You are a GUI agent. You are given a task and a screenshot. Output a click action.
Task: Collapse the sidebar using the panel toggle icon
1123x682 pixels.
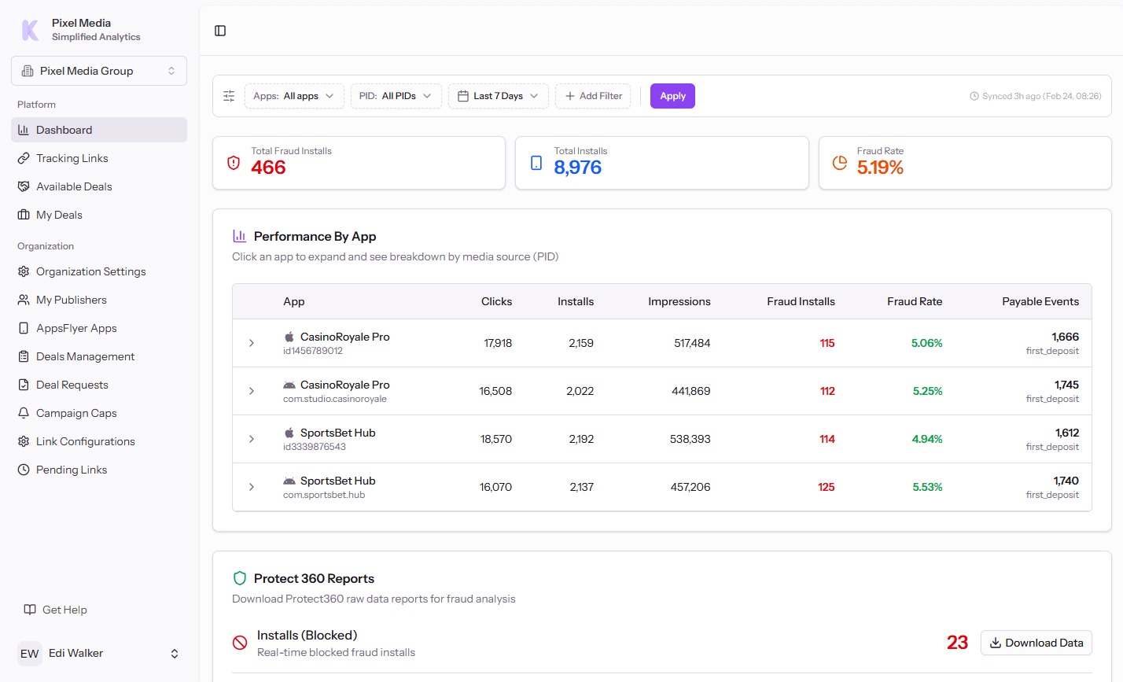pyautogui.click(x=219, y=31)
